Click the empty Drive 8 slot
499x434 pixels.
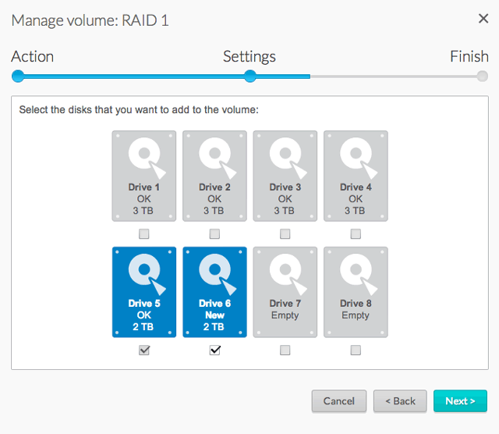click(x=356, y=292)
